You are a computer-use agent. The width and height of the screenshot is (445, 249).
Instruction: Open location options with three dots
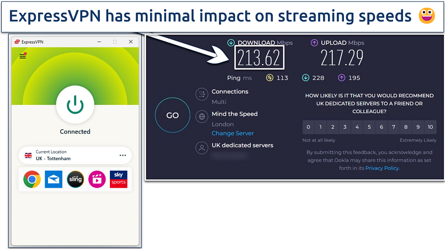123,155
